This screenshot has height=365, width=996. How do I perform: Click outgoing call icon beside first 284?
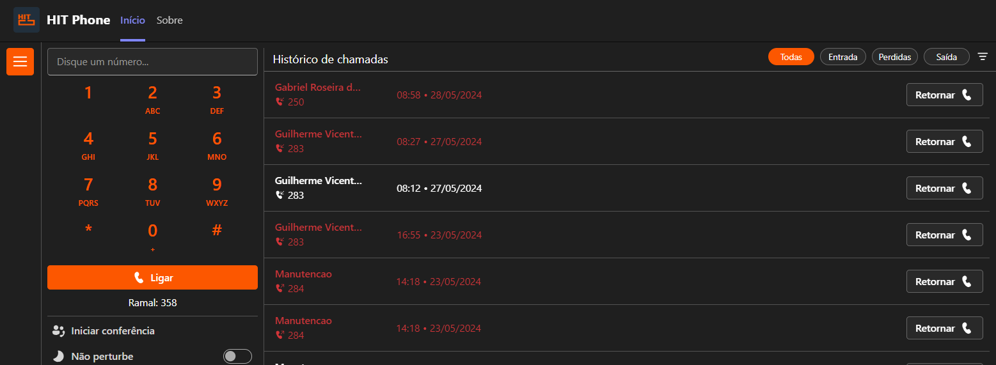[x=280, y=288]
